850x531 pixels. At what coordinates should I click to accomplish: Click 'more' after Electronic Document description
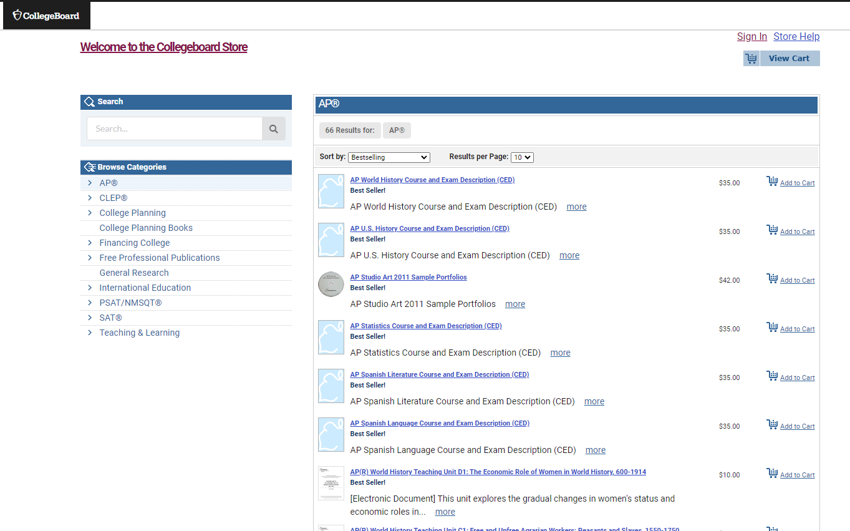(x=445, y=512)
